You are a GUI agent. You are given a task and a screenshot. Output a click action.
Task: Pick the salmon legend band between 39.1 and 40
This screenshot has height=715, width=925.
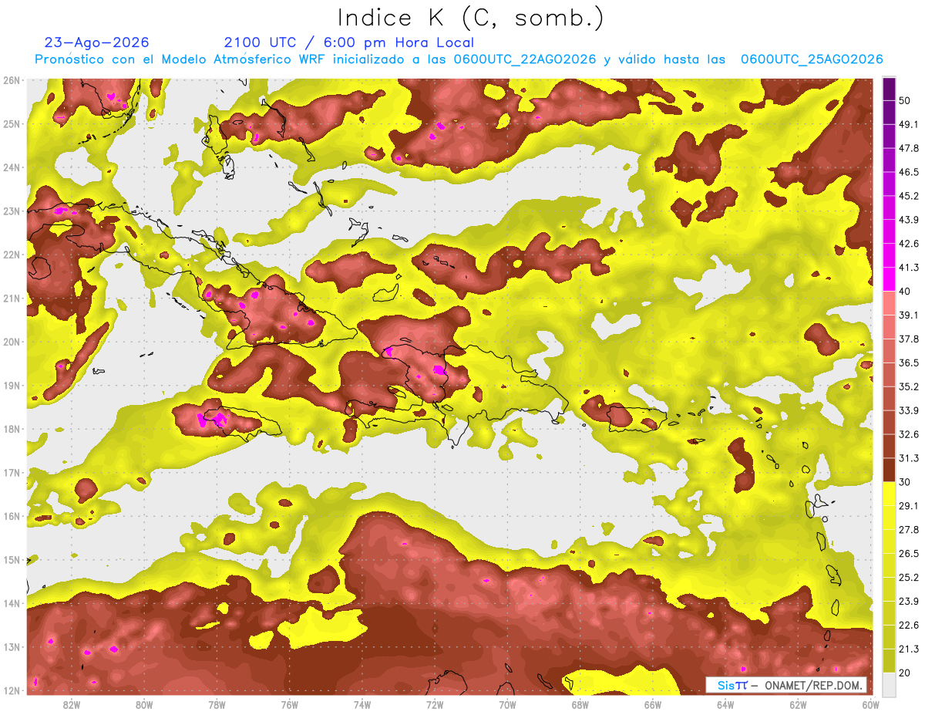(889, 303)
